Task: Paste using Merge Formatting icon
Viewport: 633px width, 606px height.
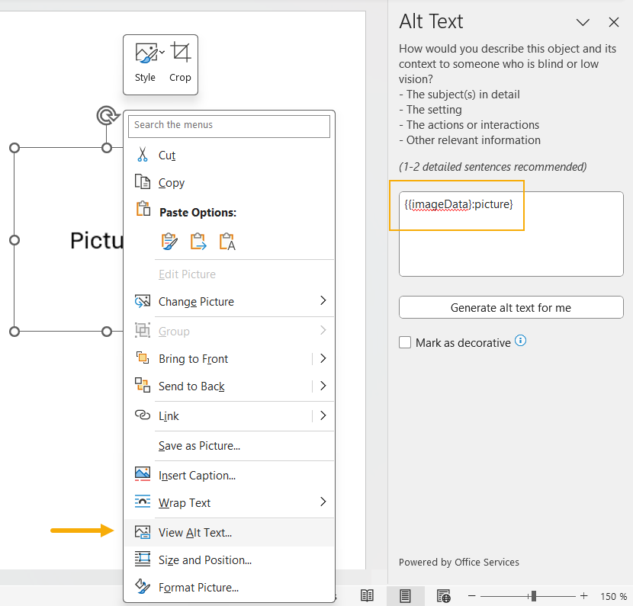Action: pos(198,242)
